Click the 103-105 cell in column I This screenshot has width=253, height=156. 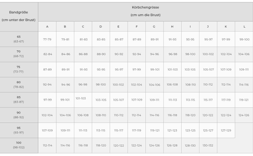[190, 69]
